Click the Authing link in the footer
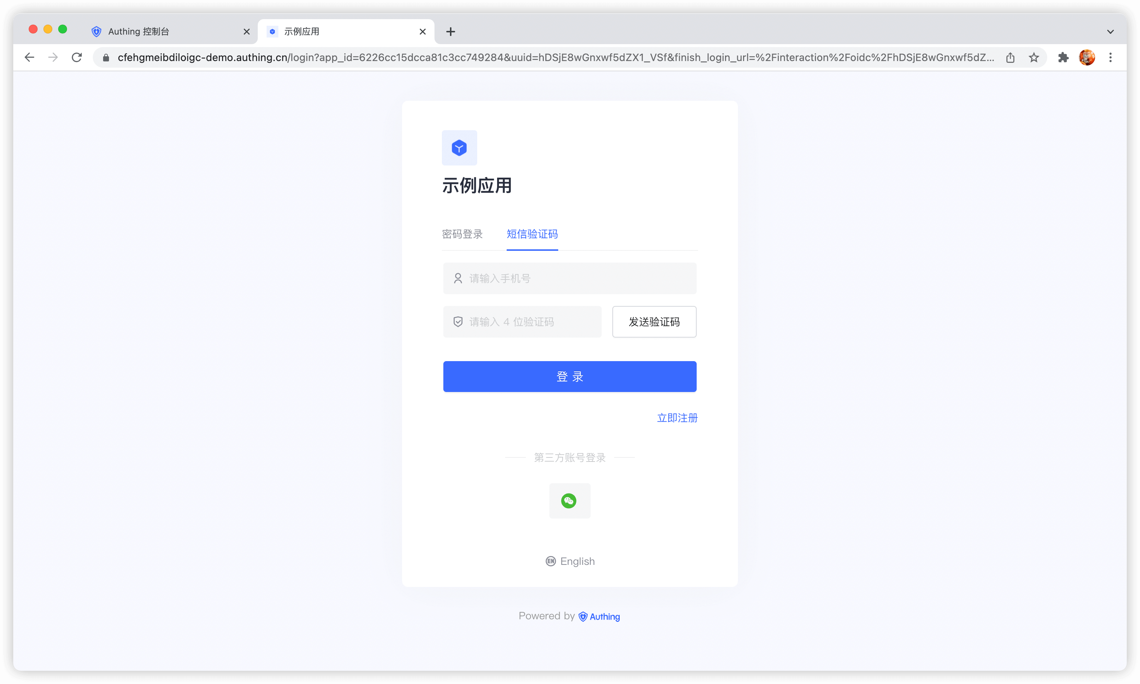The width and height of the screenshot is (1140, 684). coord(599,616)
